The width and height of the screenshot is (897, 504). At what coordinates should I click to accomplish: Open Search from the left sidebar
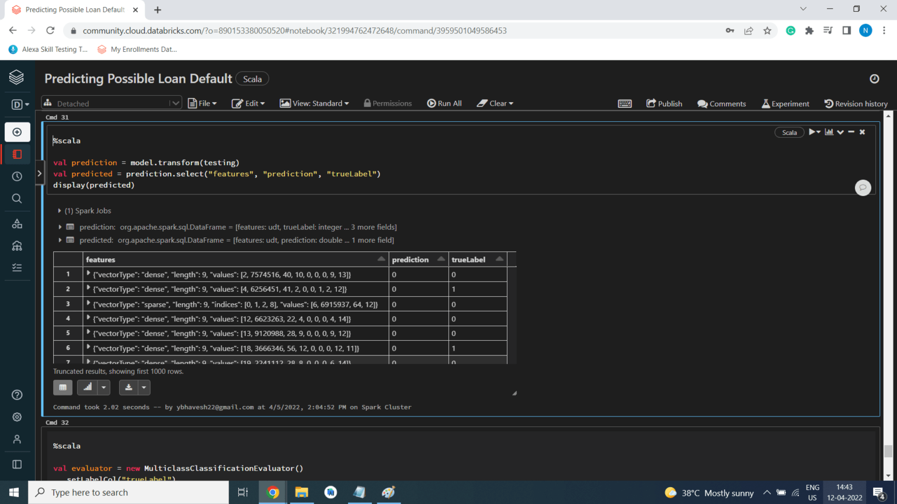(17, 198)
